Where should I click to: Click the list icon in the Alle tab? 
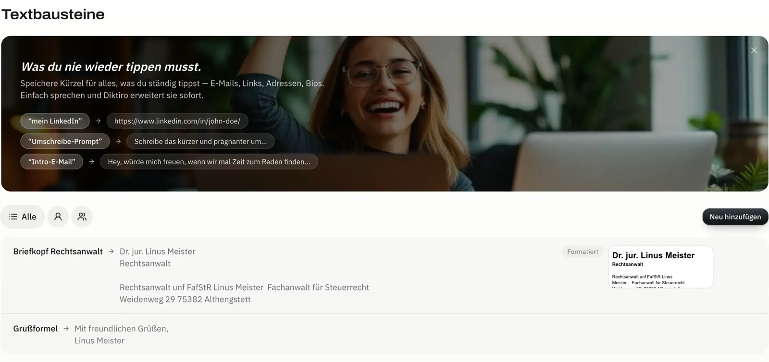tap(13, 217)
